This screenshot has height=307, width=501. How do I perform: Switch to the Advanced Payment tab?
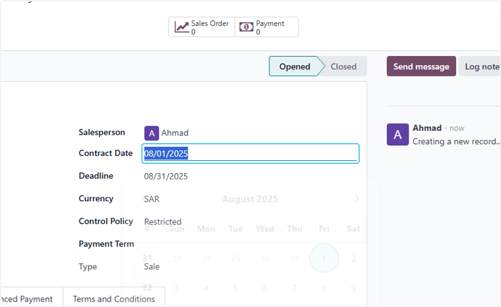coord(28,299)
